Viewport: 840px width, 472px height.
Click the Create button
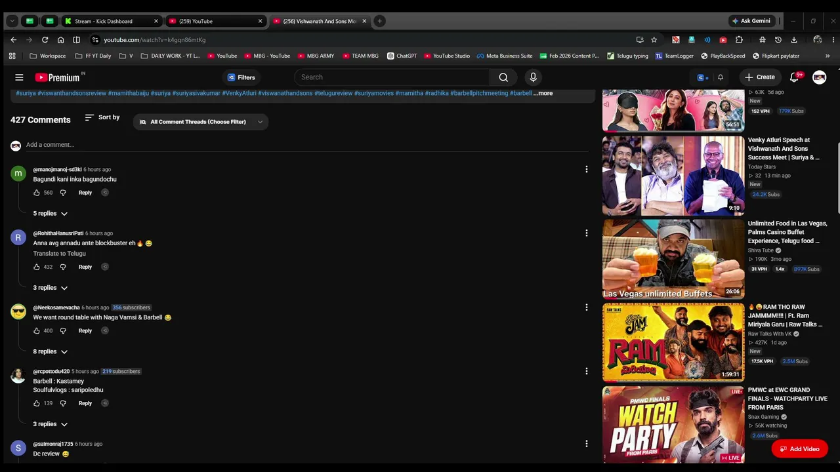(x=759, y=77)
